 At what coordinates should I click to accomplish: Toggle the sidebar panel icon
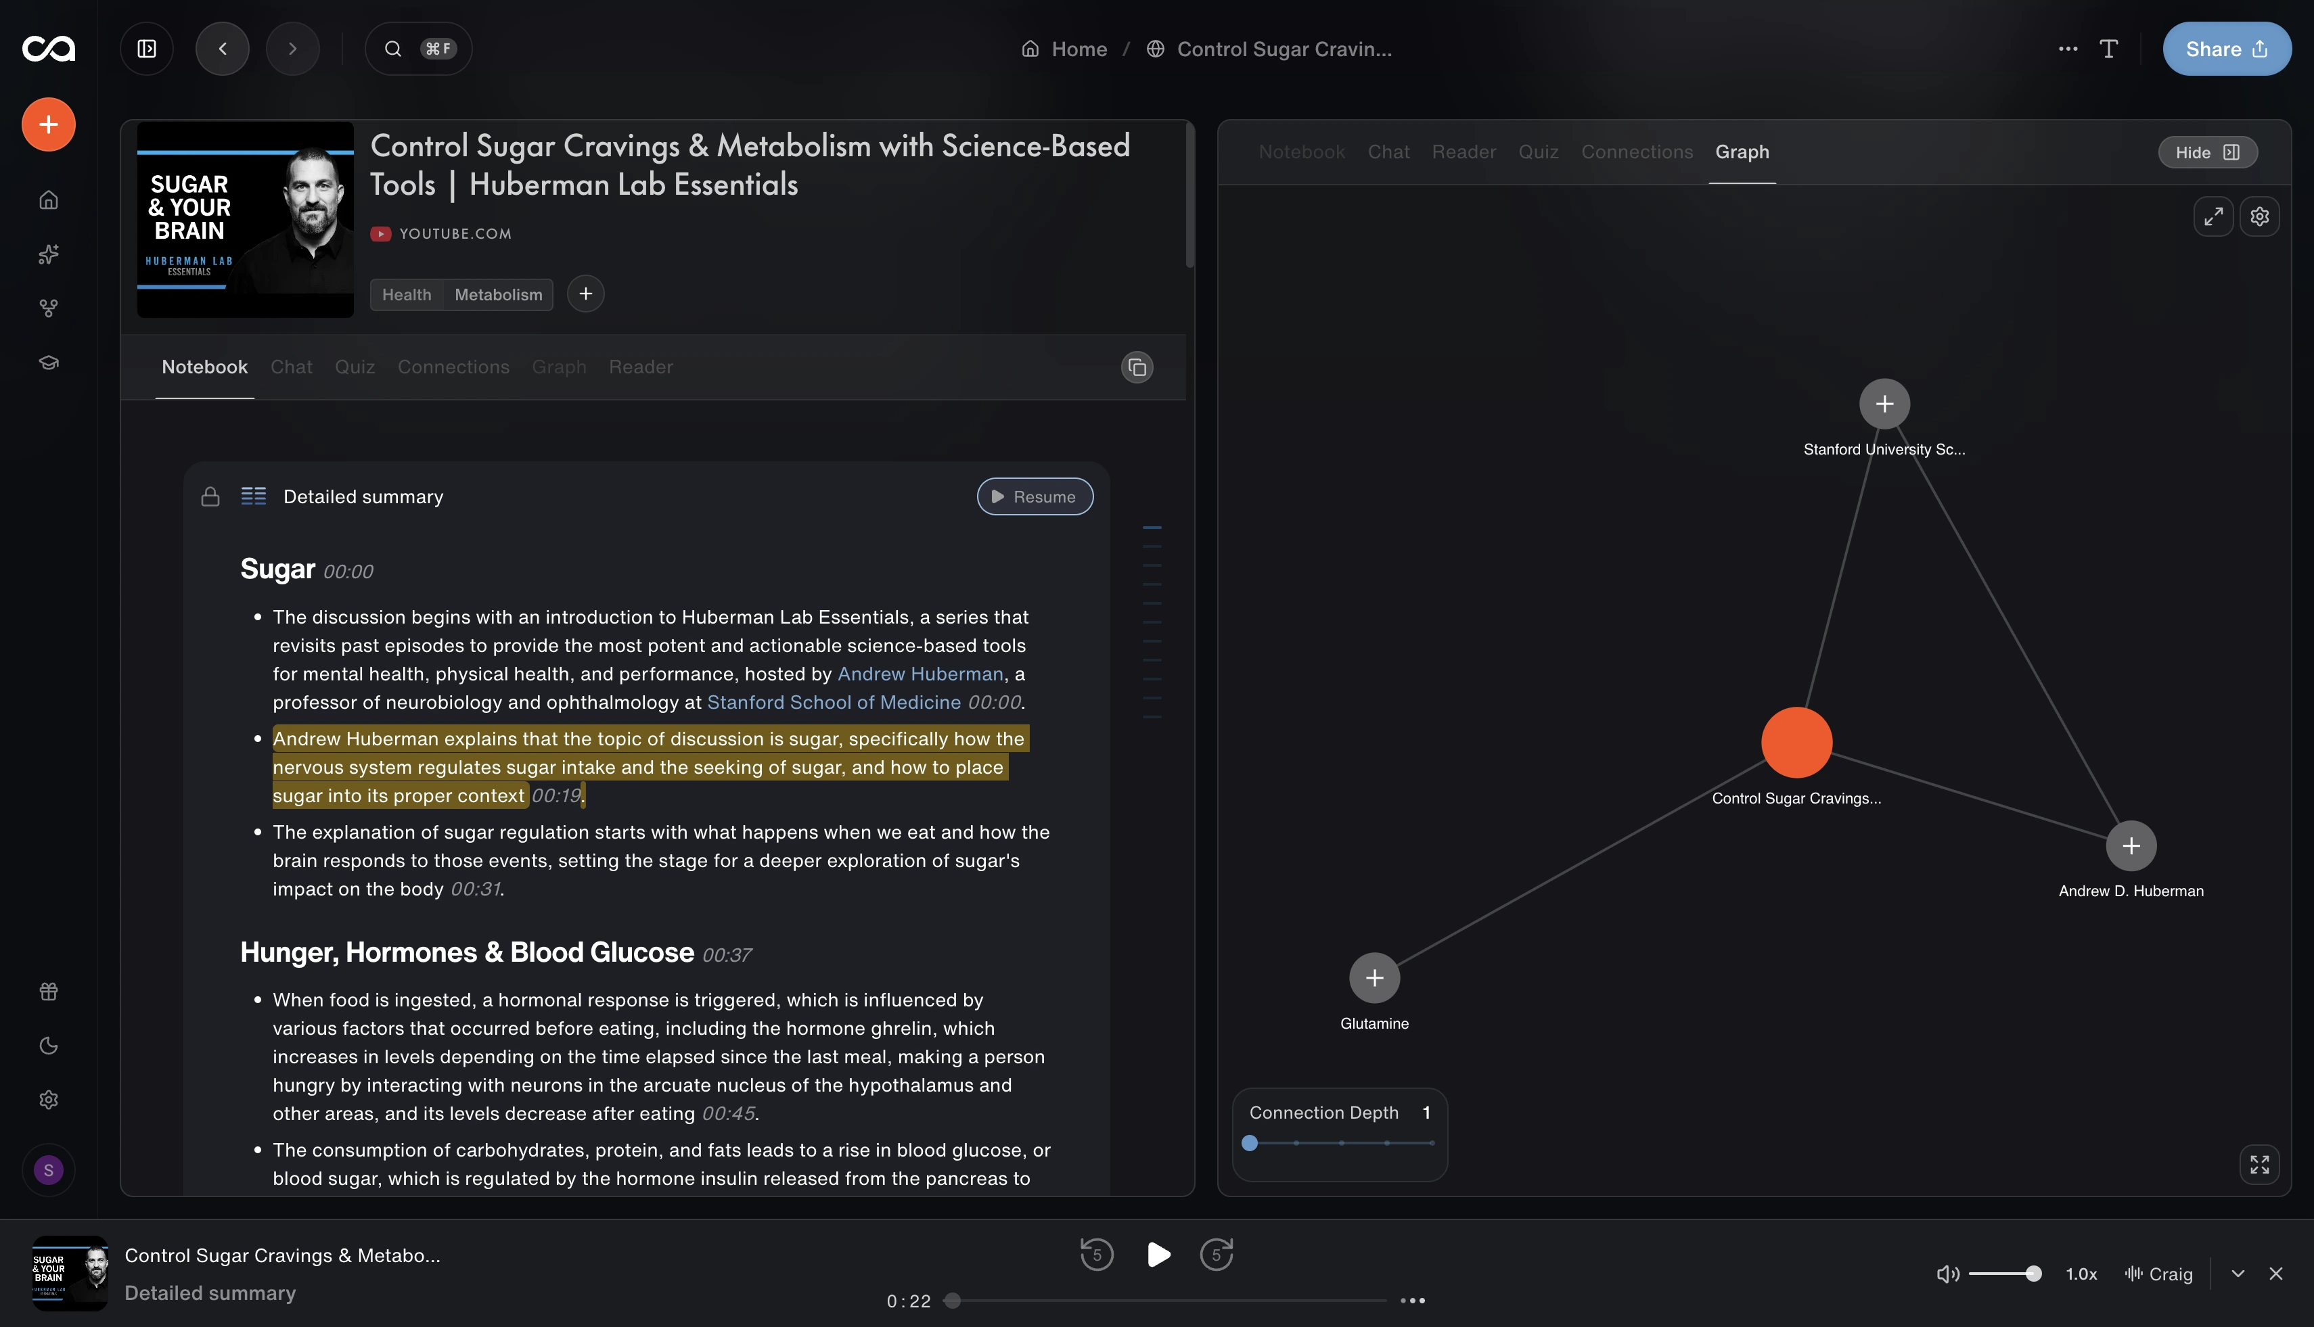click(147, 48)
